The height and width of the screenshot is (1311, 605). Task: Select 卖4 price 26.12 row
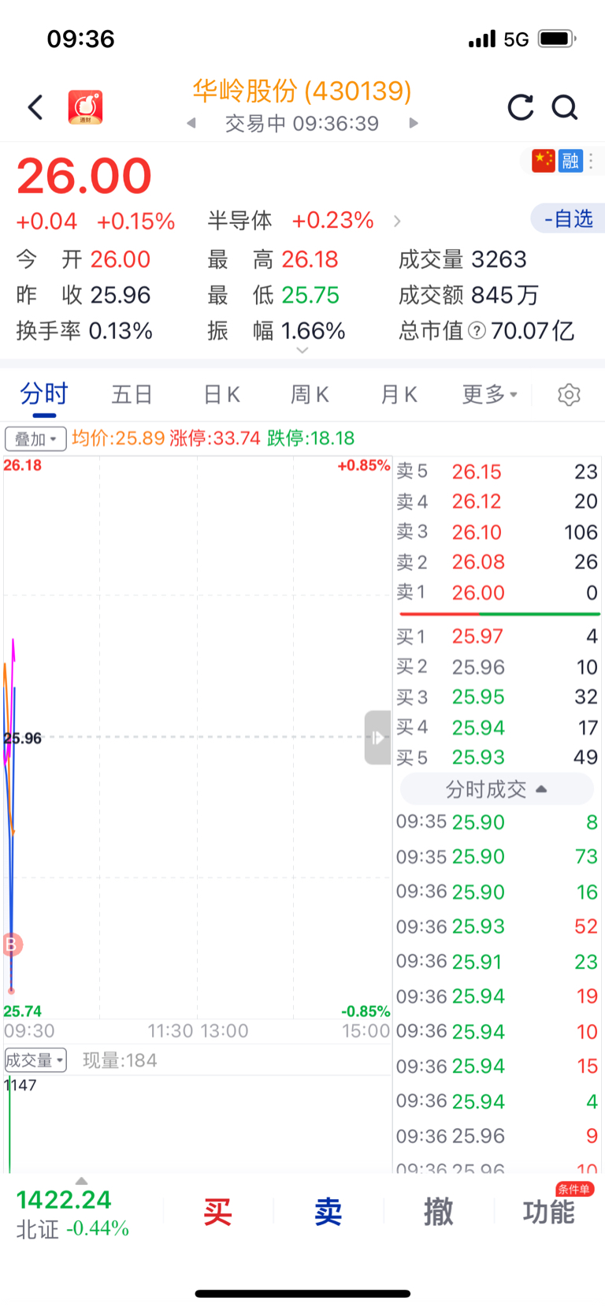point(497,501)
